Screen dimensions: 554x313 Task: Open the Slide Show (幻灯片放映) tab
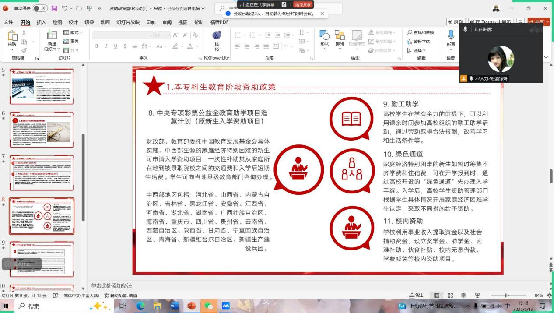point(128,22)
